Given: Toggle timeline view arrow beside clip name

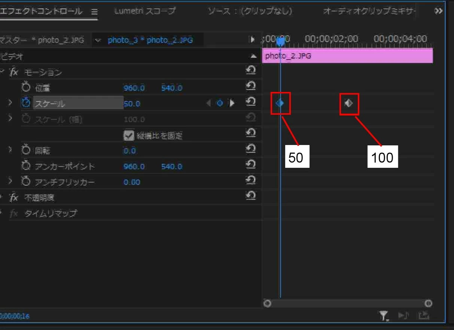Looking at the screenshot, I should pos(252,39).
